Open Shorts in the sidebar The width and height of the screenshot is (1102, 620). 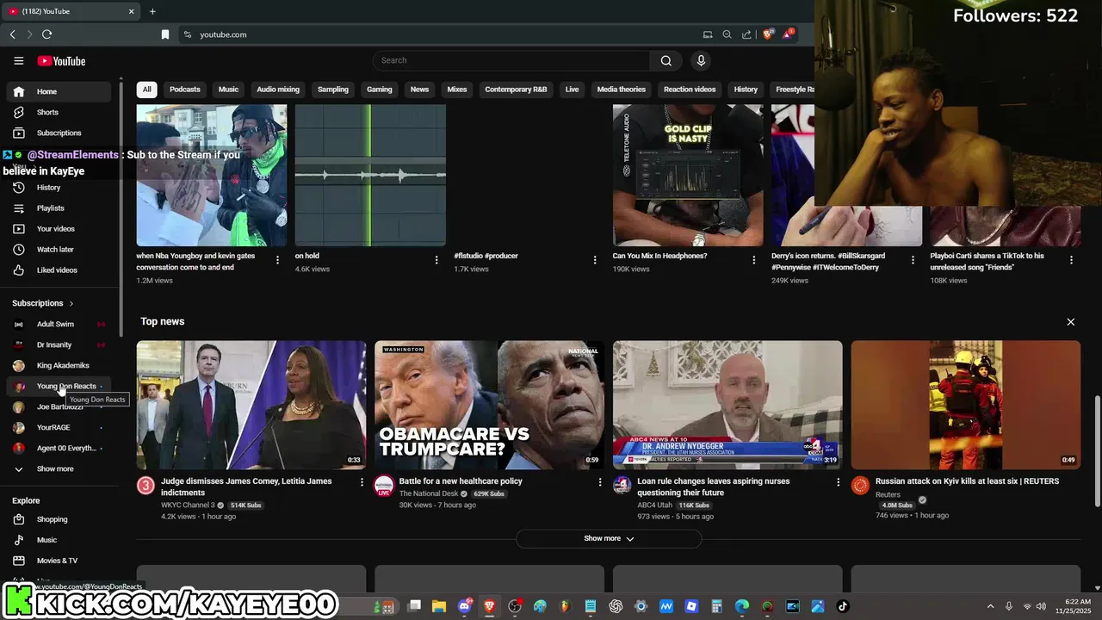click(59, 112)
